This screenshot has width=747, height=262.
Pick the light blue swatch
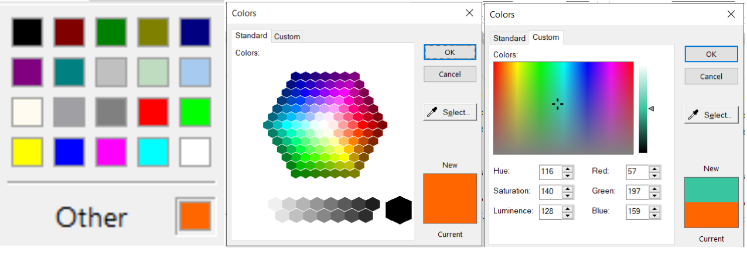point(195,72)
